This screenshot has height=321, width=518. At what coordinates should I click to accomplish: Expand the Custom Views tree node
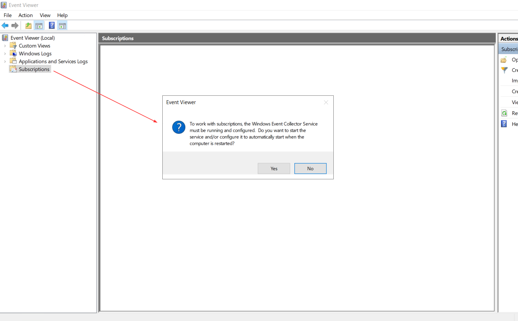5,46
